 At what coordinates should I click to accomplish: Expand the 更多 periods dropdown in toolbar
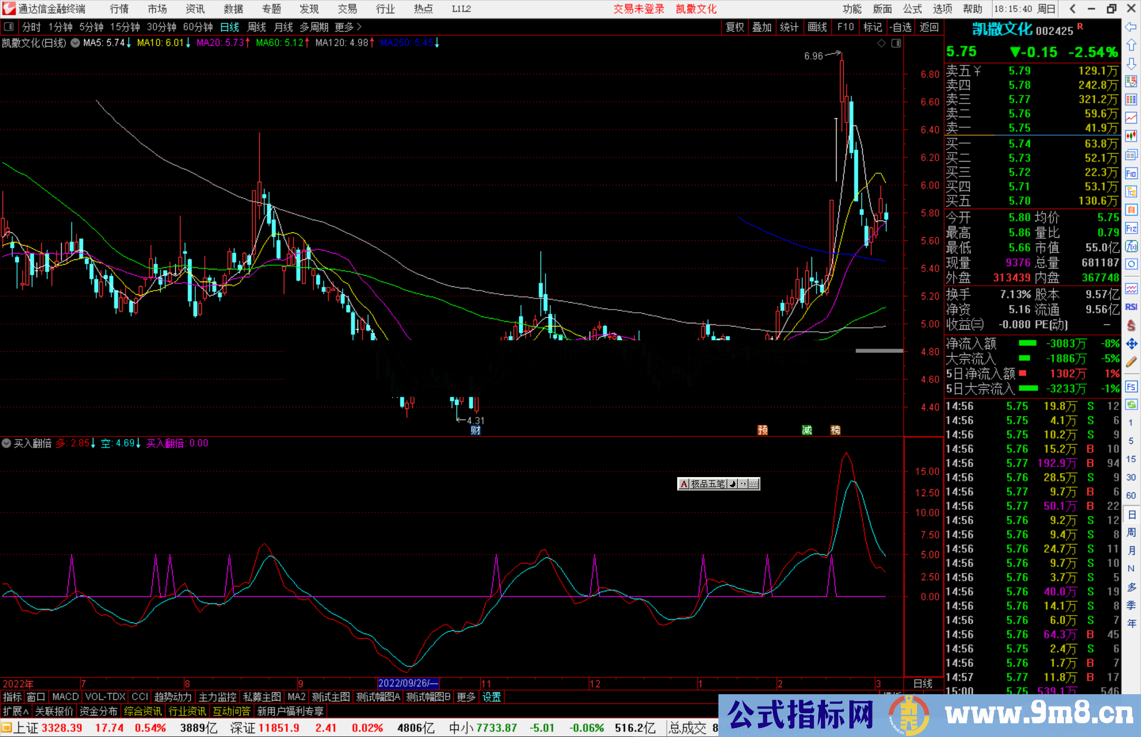[x=348, y=27]
